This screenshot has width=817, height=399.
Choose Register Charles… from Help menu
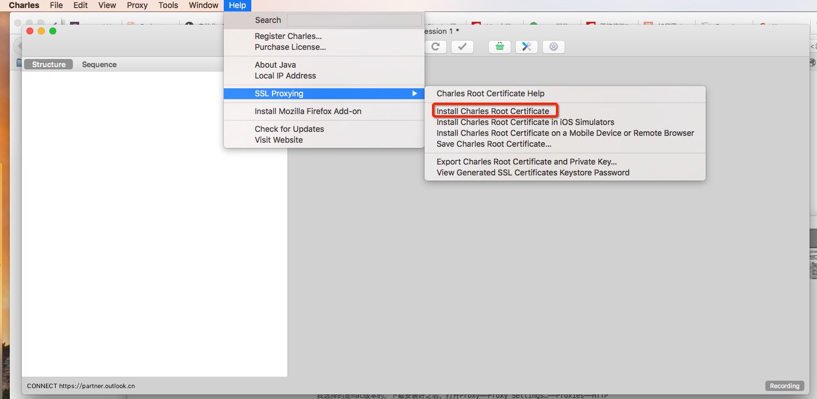(324, 36)
